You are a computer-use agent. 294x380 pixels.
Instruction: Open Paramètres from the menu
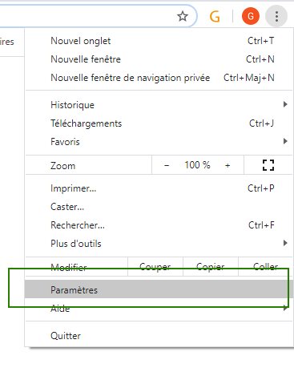(x=159, y=289)
